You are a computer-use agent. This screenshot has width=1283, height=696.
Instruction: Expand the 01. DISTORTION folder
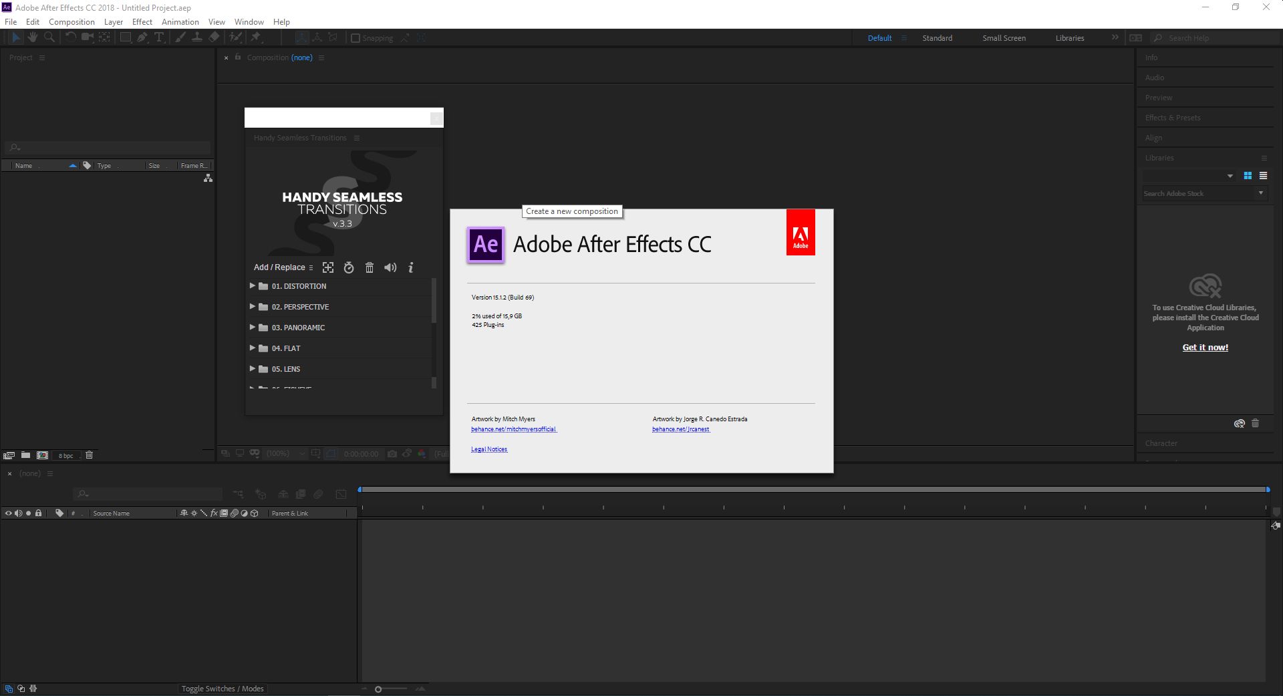pos(253,285)
